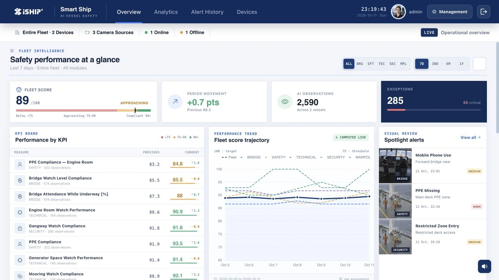Click the AI Observations eye icon
Image resolution: width=499 pixels, height=280 pixels.
[x=285, y=102]
